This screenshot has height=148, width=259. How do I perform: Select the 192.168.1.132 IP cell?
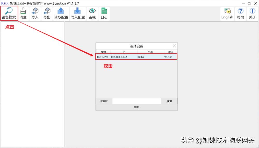pos(124,57)
